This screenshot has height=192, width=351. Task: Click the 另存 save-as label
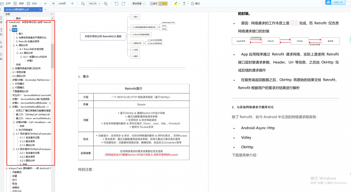[x=21, y=4]
